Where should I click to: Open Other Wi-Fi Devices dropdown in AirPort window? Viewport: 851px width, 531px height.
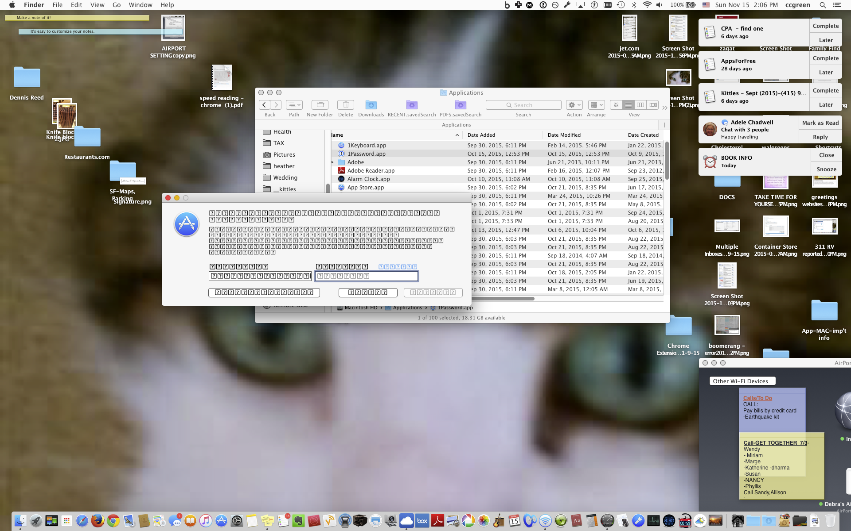click(x=742, y=381)
